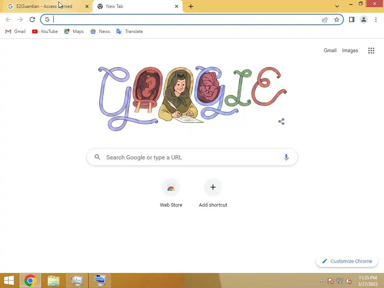Open the Gmail link at top right

coord(330,51)
